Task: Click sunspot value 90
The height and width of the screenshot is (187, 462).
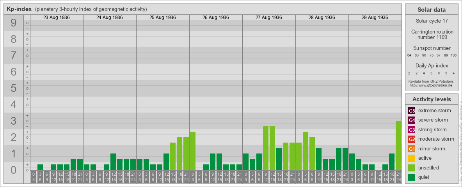Action: (x=424, y=55)
